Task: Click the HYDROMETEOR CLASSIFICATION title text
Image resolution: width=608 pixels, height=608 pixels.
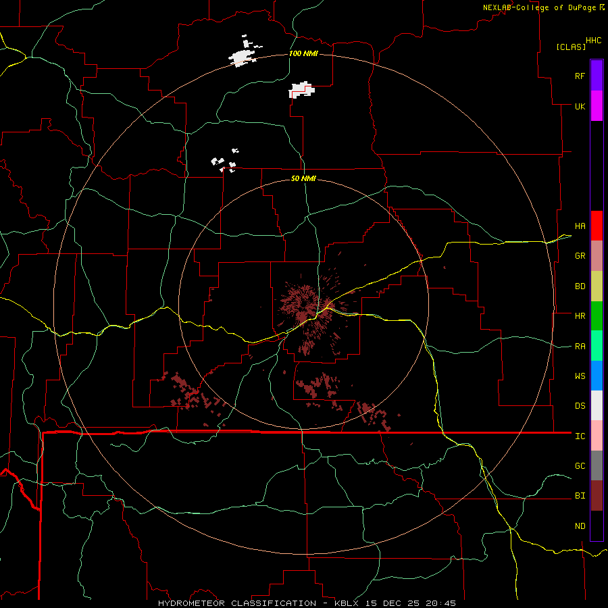Action: click(x=237, y=603)
